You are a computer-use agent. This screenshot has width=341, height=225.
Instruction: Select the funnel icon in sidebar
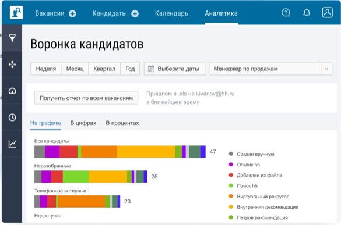coord(12,38)
